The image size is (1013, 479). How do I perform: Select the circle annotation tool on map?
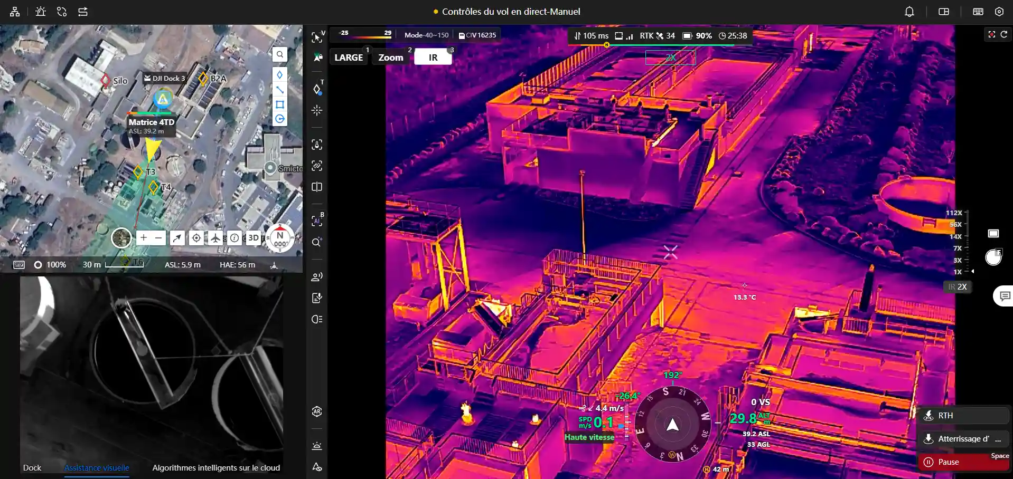[280, 119]
